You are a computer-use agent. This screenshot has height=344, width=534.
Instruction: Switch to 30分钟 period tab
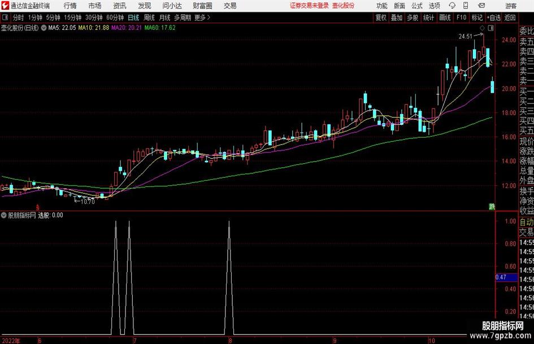point(94,18)
